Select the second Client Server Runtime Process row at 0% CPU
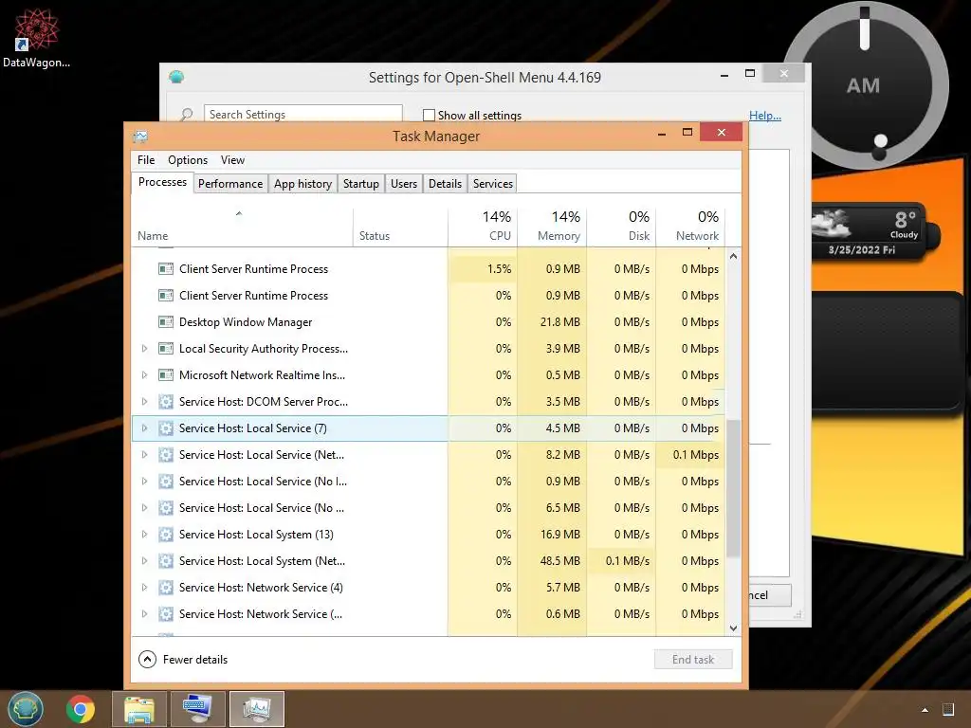This screenshot has height=728, width=971. [x=428, y=296]
